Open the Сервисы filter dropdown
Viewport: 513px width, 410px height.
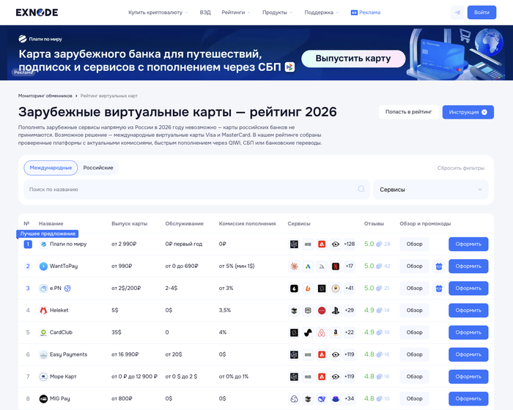pyautogui.click(x=431, y=190)
